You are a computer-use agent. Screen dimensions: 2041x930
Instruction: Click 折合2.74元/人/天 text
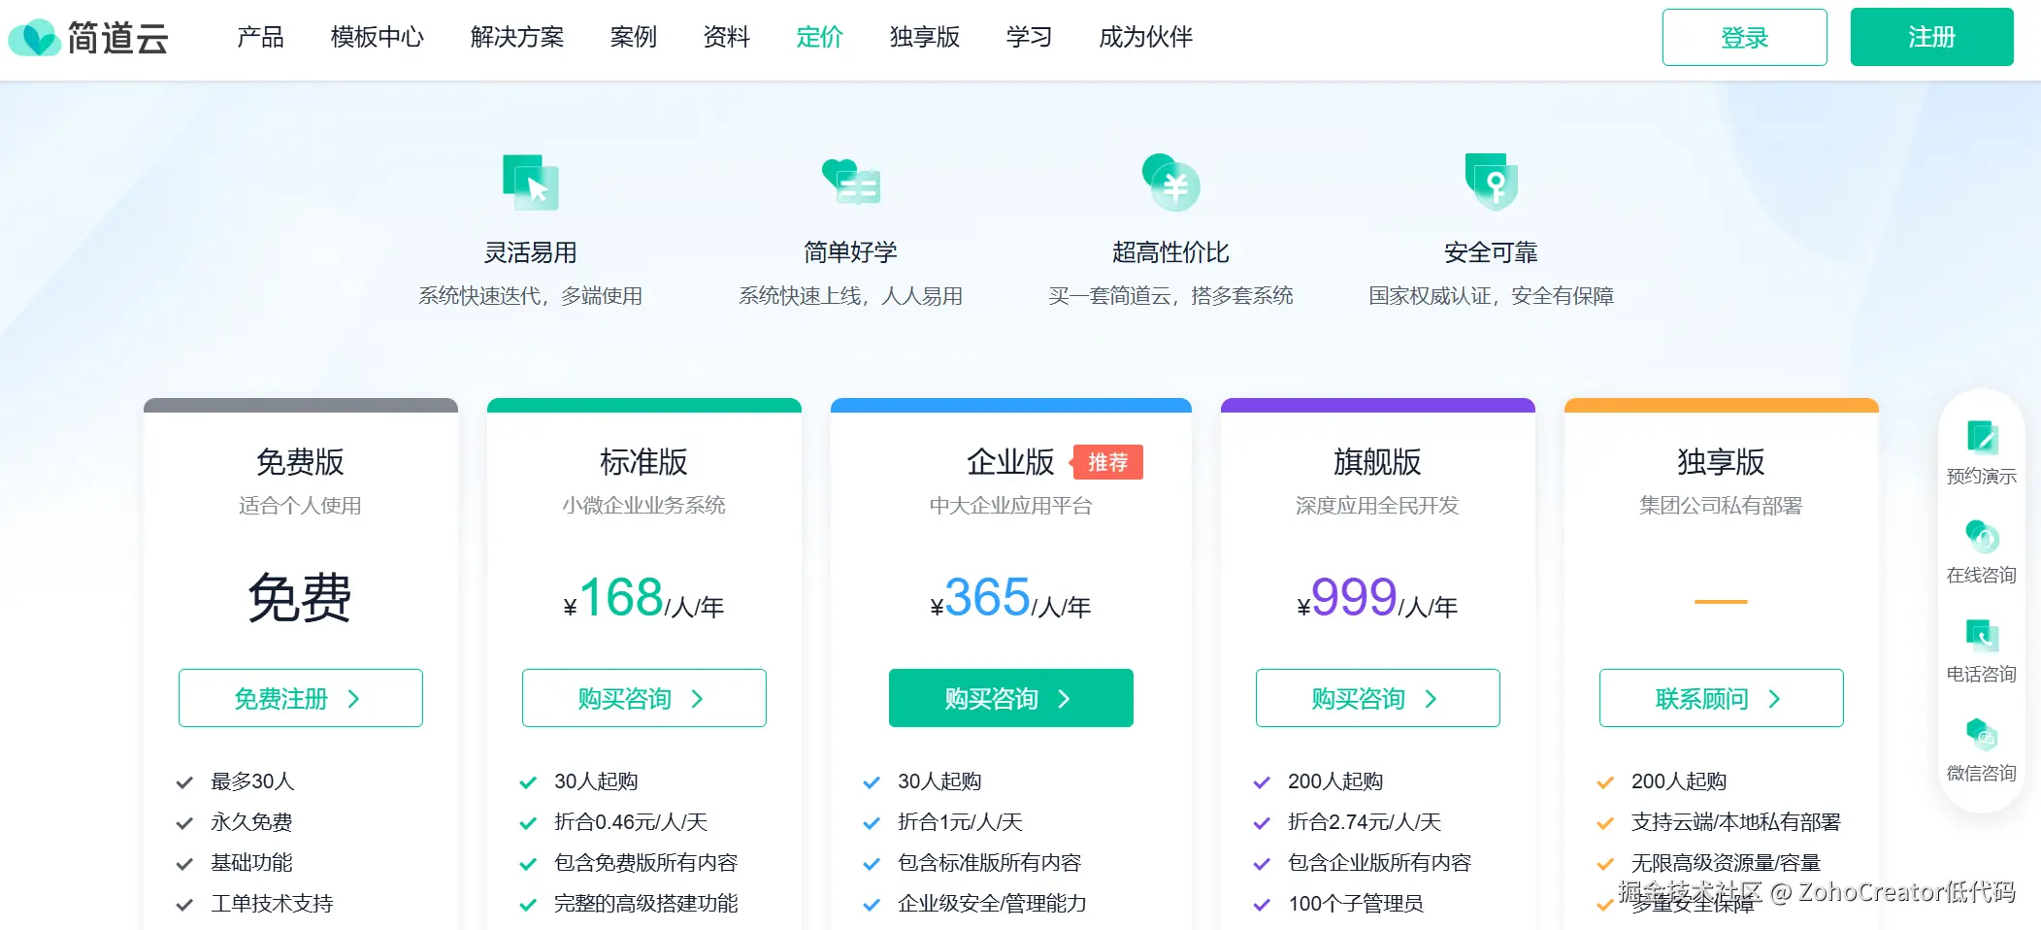pos(1364,822)
